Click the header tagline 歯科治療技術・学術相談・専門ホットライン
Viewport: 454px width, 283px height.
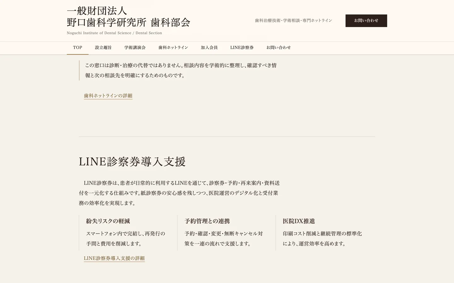click(x=294, y=20)
